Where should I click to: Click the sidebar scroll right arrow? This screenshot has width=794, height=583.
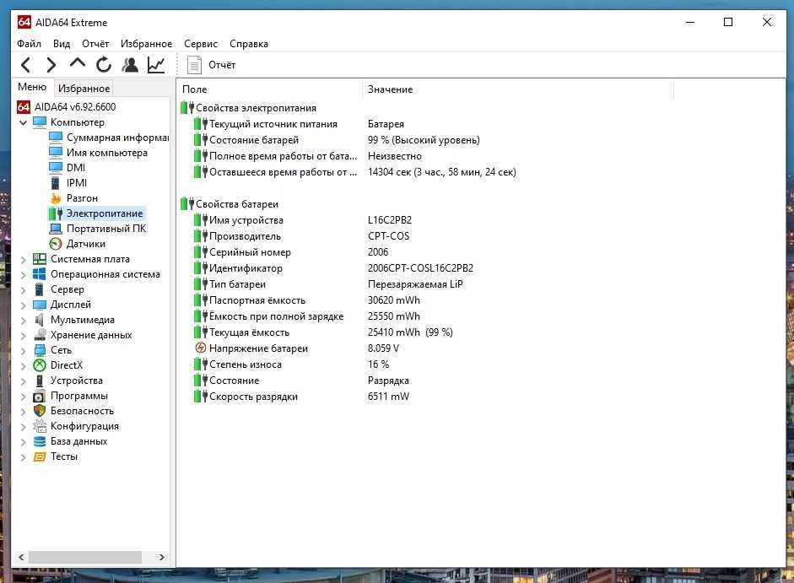coord(161,557)
